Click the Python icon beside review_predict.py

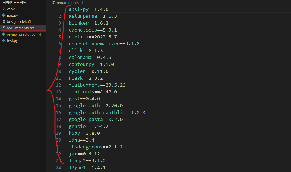pos(3,34)
